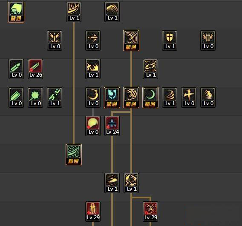This screenshot has width=242, height=226.
Task: Click the red ghost wave skill at Lv 29
Action: pos(150,212)
